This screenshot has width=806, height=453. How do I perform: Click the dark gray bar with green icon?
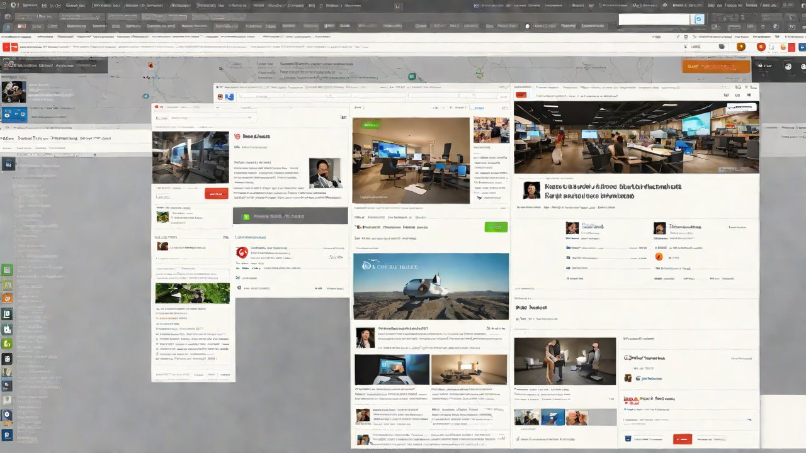(290, 216)
